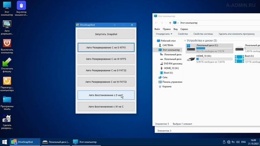This screenshot has height=146, width=260.
Task: Select Корзина in the navigation tree
Action: click(167, 86)
